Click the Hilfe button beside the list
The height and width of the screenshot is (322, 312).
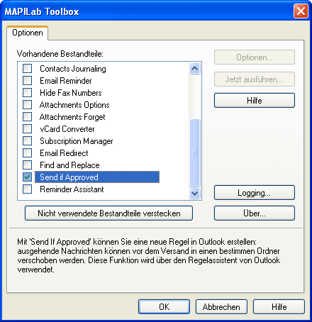coord(255,101)
